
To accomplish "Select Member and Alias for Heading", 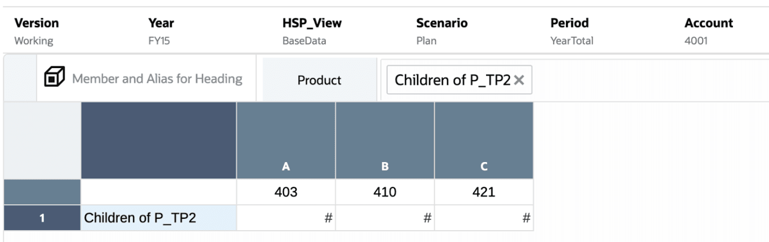I will click(157, 79).
